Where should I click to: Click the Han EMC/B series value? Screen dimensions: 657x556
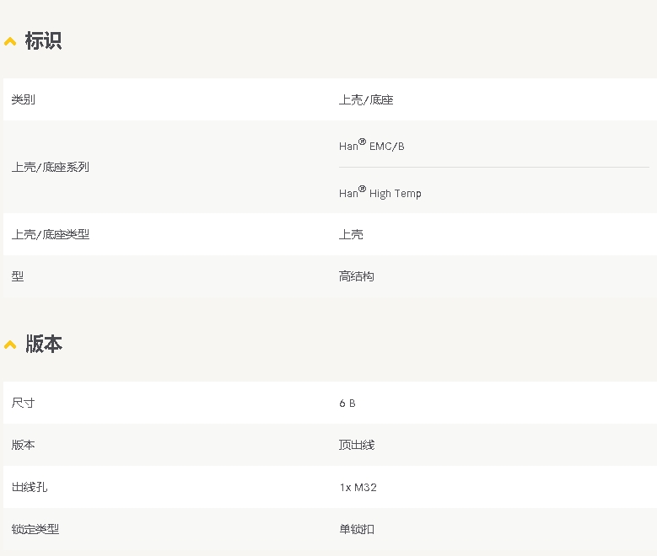point(372,145)
